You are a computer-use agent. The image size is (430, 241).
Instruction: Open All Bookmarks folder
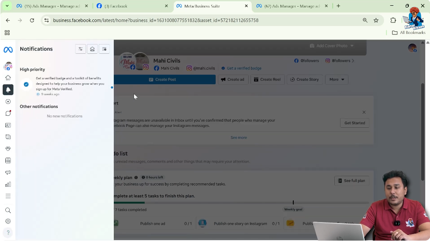pyautogui.click(x=408, y=33)
